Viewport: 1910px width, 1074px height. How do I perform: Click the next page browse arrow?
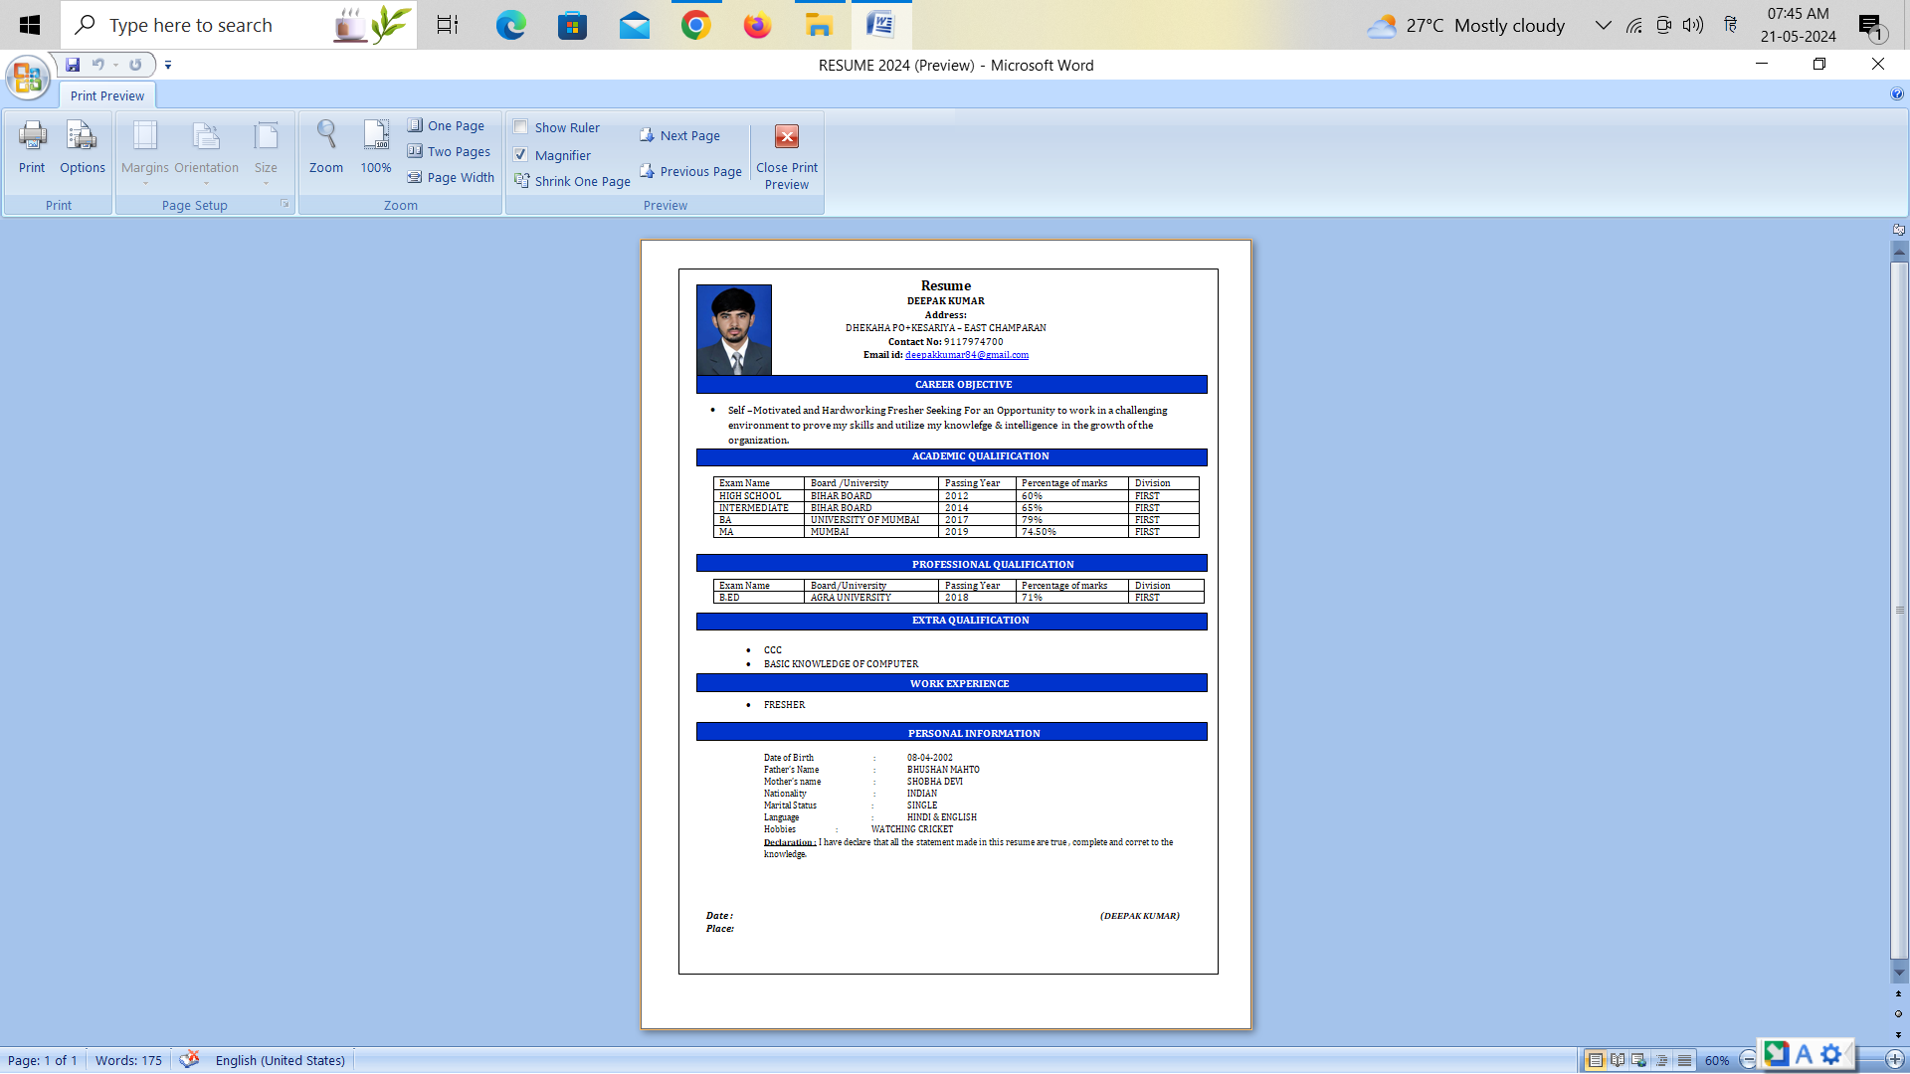click(x=1898, y=1035)
